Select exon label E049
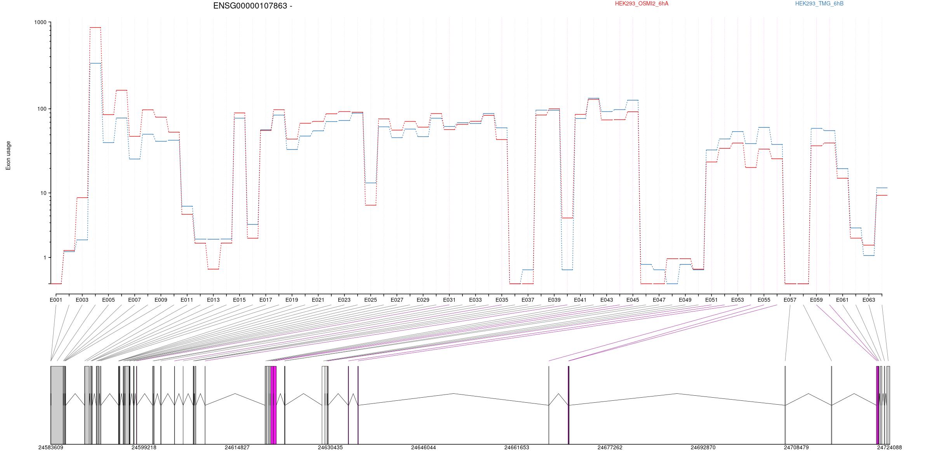Viewport: 932px width, 466px height. (685, 300)
